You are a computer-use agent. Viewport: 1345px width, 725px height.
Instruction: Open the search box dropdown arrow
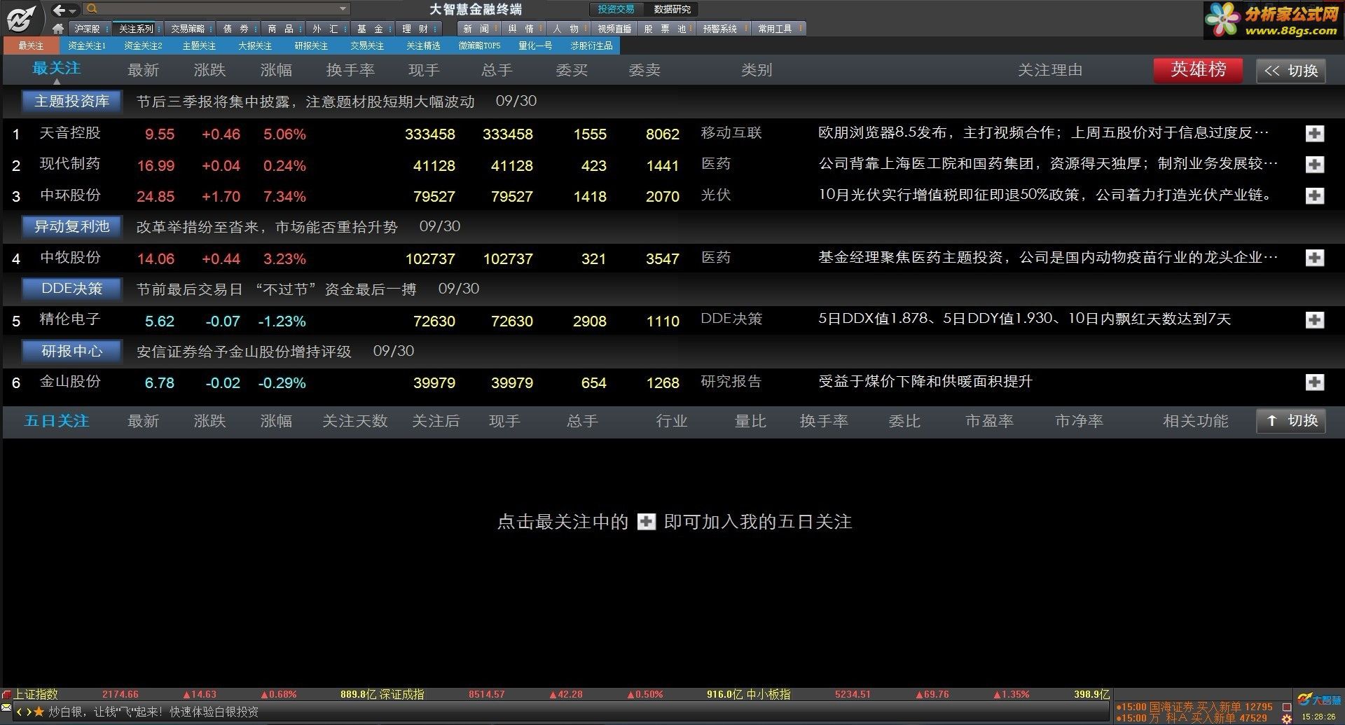(x=343, y=9)
